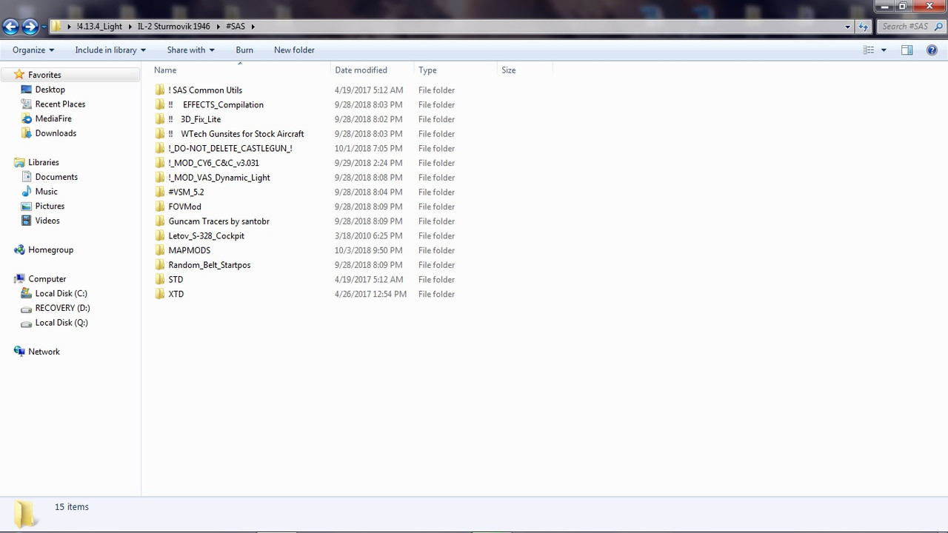
Task: Click in the Search #SAS field
Action: tap(909, 27)
